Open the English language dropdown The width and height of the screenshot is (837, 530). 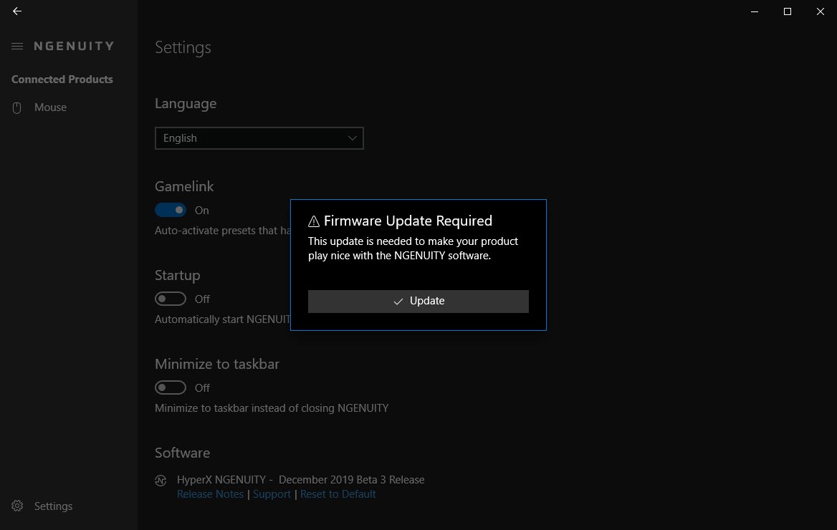(x=259, y=138)
